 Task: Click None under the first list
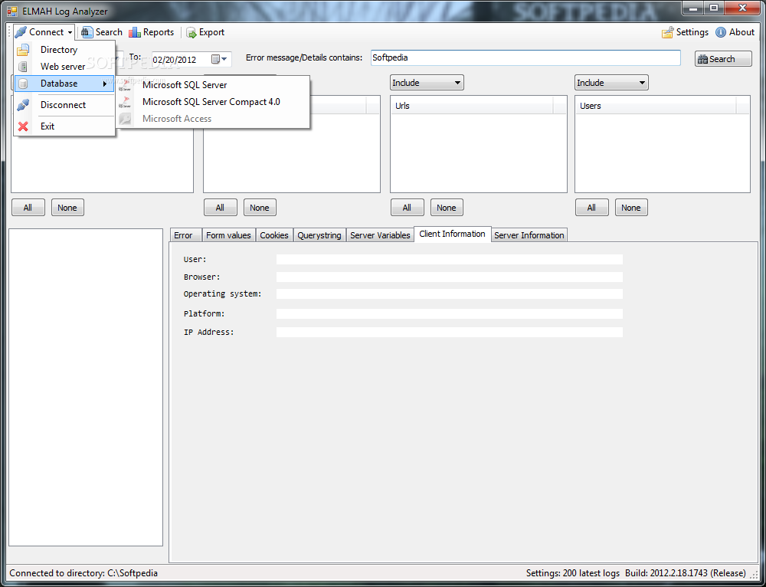[x=67, y=208]
